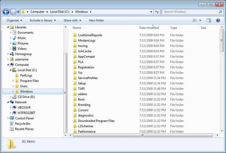Select VBOXSVR network computer

coord(24,107)
